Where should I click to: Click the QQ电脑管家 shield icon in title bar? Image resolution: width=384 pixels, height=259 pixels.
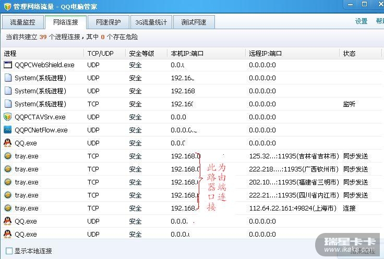point(8,6)
